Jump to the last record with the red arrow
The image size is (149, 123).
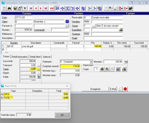(x=46, y=8)
